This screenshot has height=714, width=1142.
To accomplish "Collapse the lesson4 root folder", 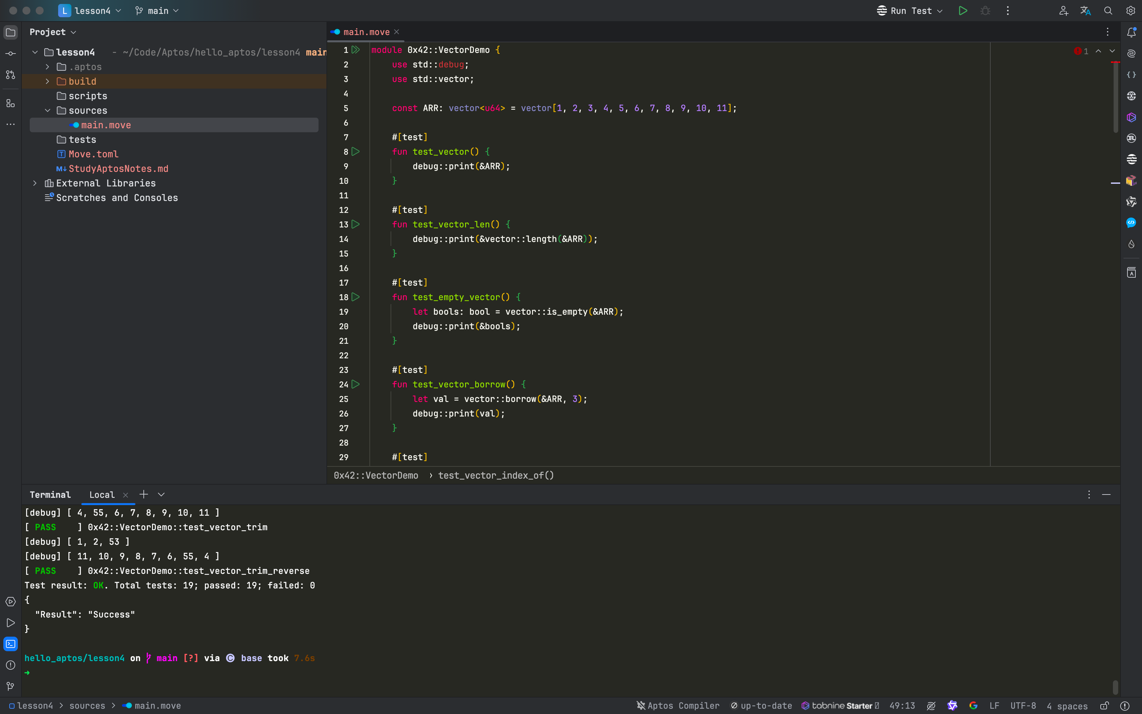I will [35, 52].
